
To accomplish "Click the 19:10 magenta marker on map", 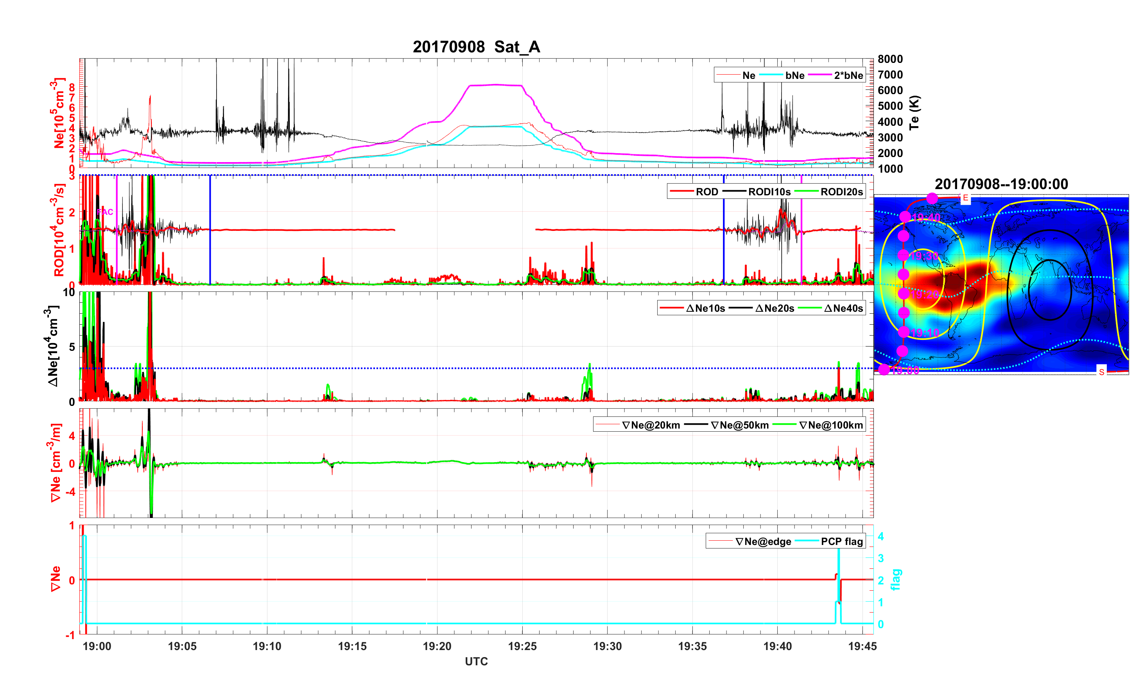I will point(903,332).
